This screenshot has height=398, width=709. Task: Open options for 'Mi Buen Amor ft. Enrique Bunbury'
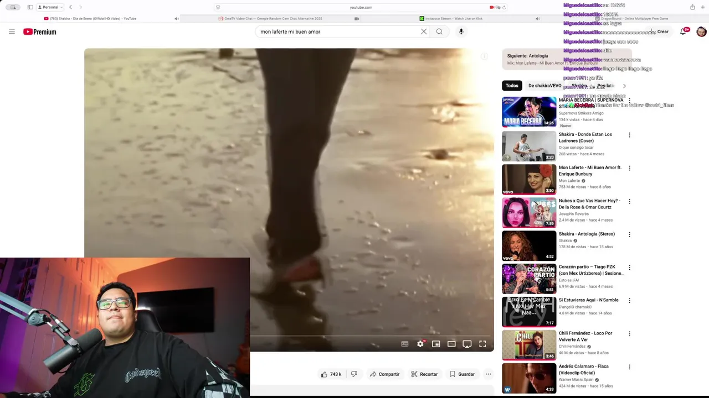click(629, 168)
